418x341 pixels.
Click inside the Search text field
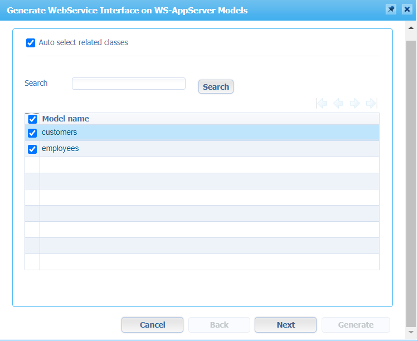(128, 84)
